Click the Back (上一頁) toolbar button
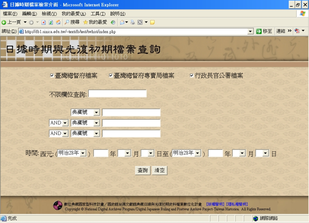 [11, 22]
